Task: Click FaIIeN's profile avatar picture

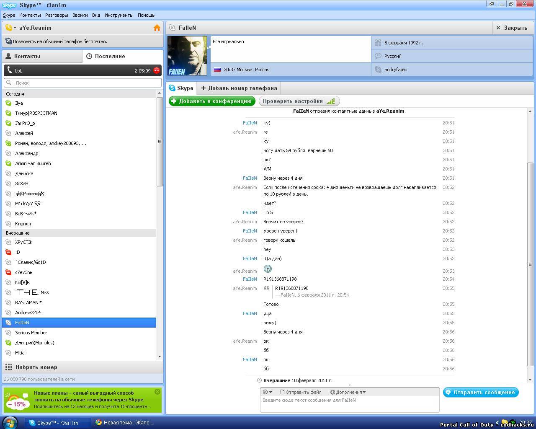Action: coord(187,56)
